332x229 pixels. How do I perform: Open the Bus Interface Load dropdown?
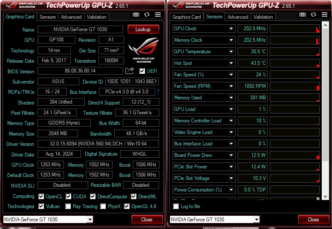pyautogui.click(x=231, y=144)
